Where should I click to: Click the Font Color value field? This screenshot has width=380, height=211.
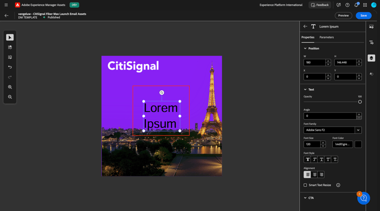tap(343, 145)
